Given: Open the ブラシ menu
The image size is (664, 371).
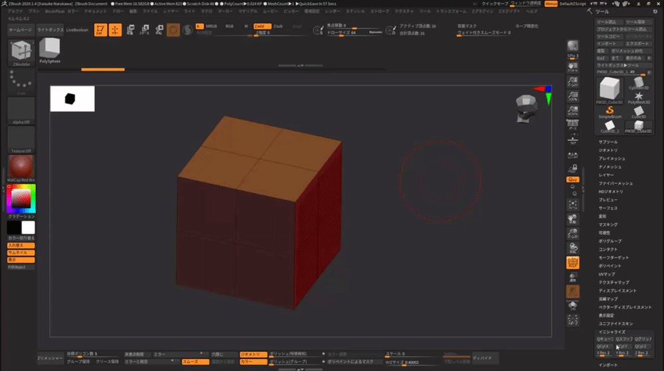Looking at the screenshot, I should coord(34,11).
